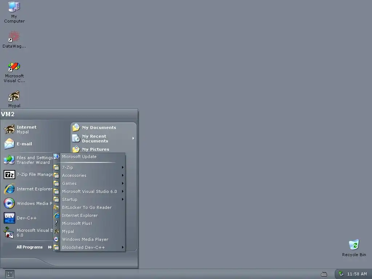Expand Bloodshed Dev-C++ folder
This screenshot has height=279, width=372.
tap(89, 247)
